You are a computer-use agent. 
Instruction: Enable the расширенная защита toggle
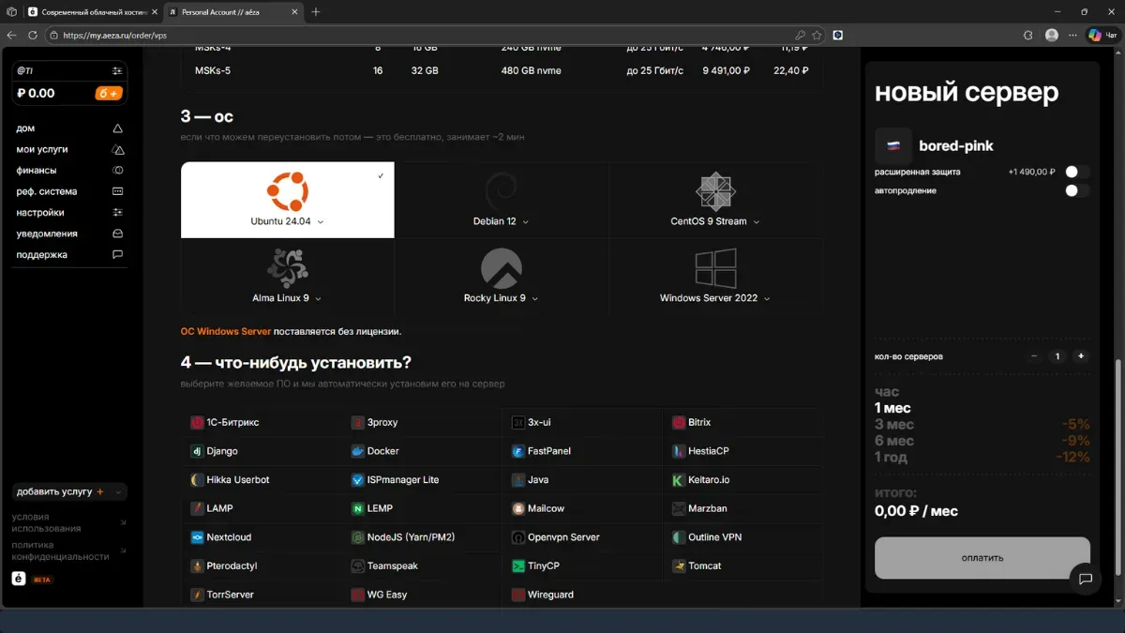click(x=1076, y=172)
